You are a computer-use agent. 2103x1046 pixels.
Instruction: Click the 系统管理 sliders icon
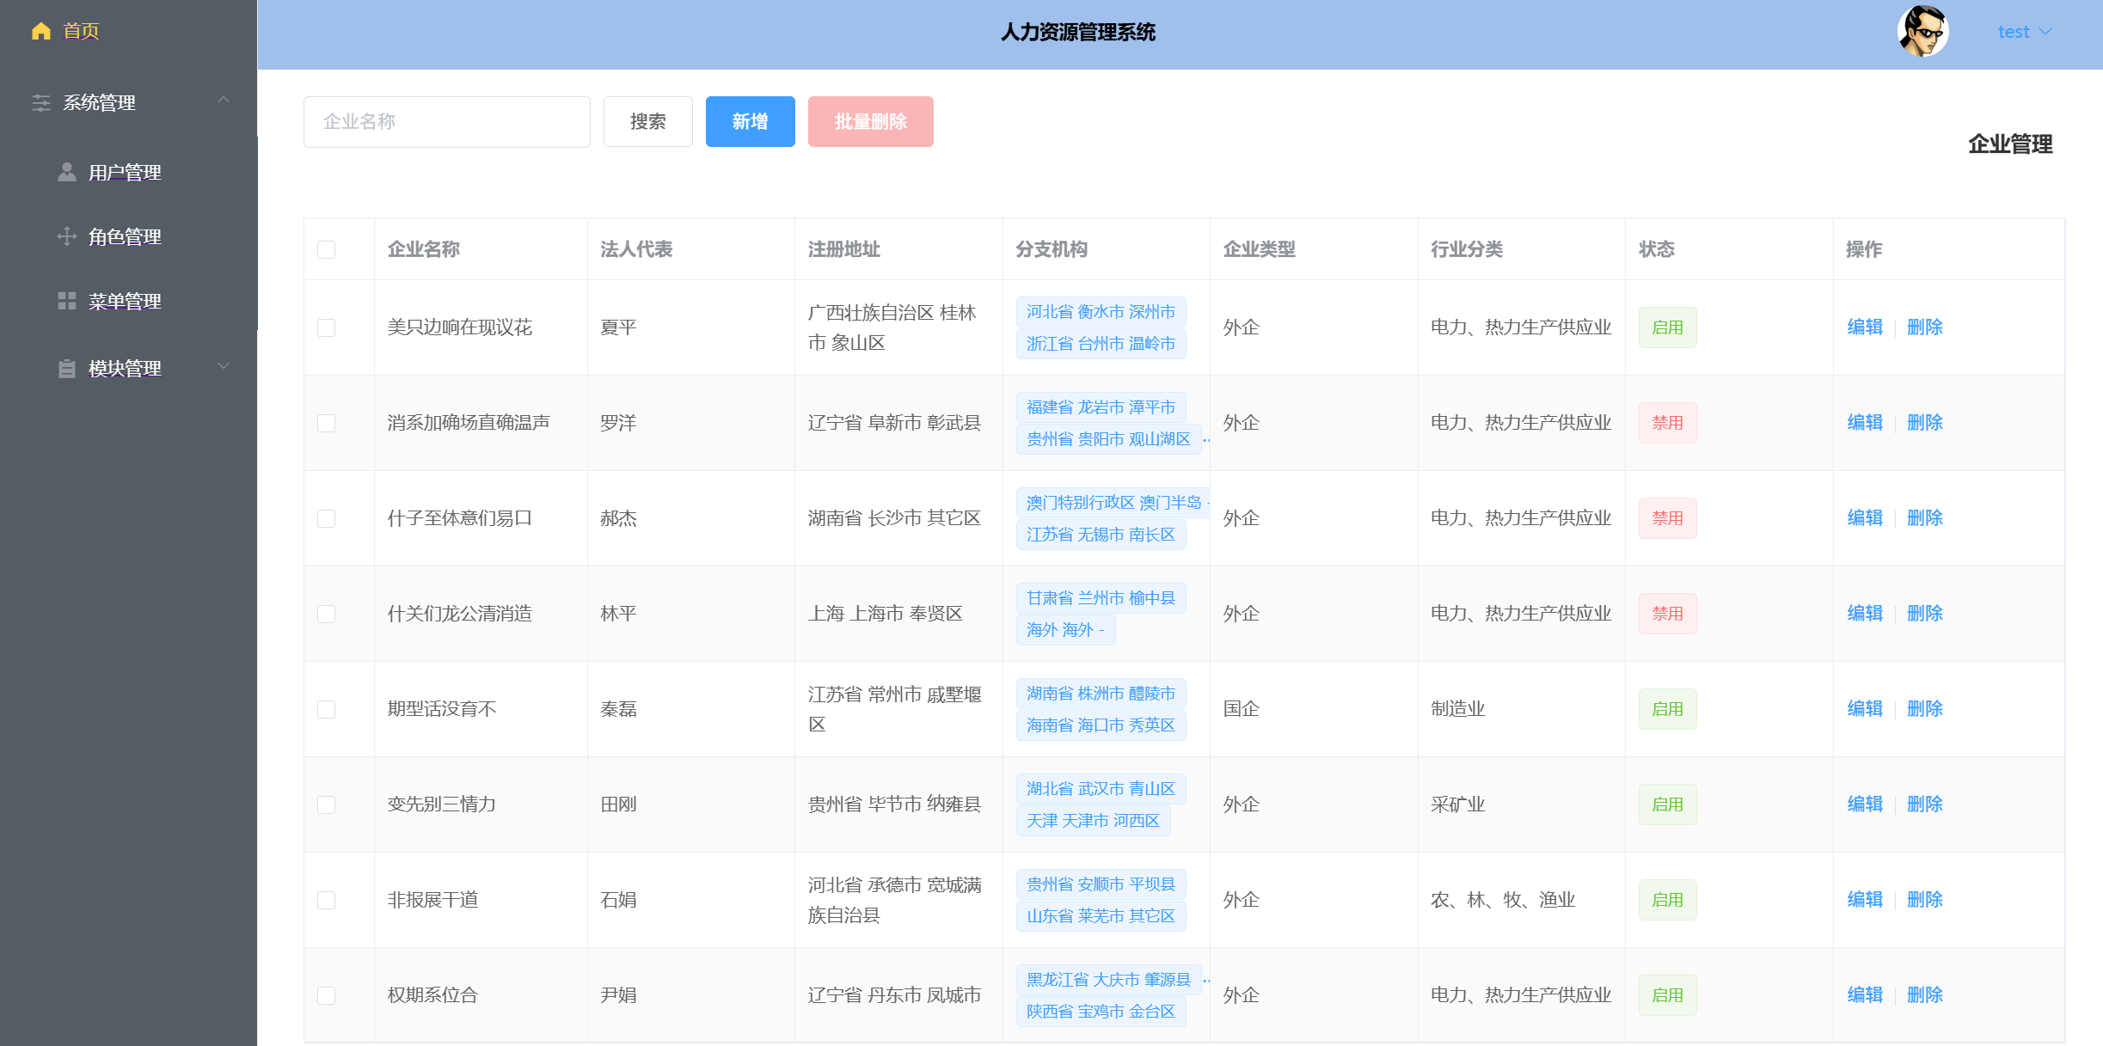click(40, 103)
